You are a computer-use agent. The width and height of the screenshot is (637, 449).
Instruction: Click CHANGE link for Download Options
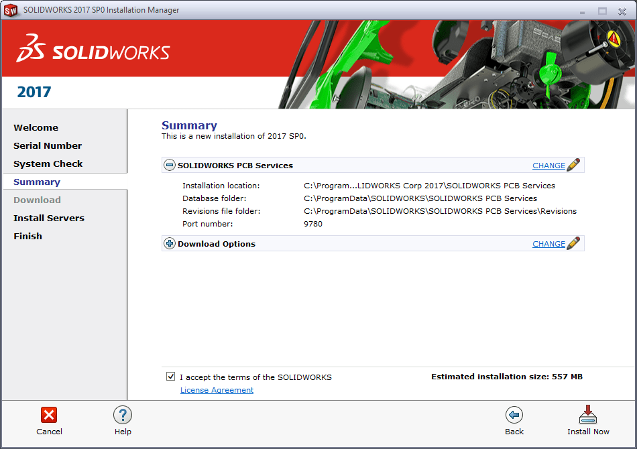(548, 244)
